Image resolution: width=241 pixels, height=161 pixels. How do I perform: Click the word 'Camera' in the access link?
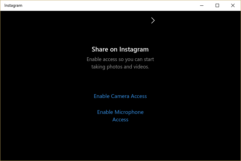(x=120, y=96)
